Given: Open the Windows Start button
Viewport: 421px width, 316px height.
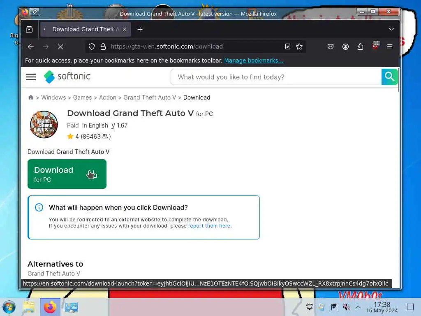Looking at the screenshot, I should click(9, 307).
